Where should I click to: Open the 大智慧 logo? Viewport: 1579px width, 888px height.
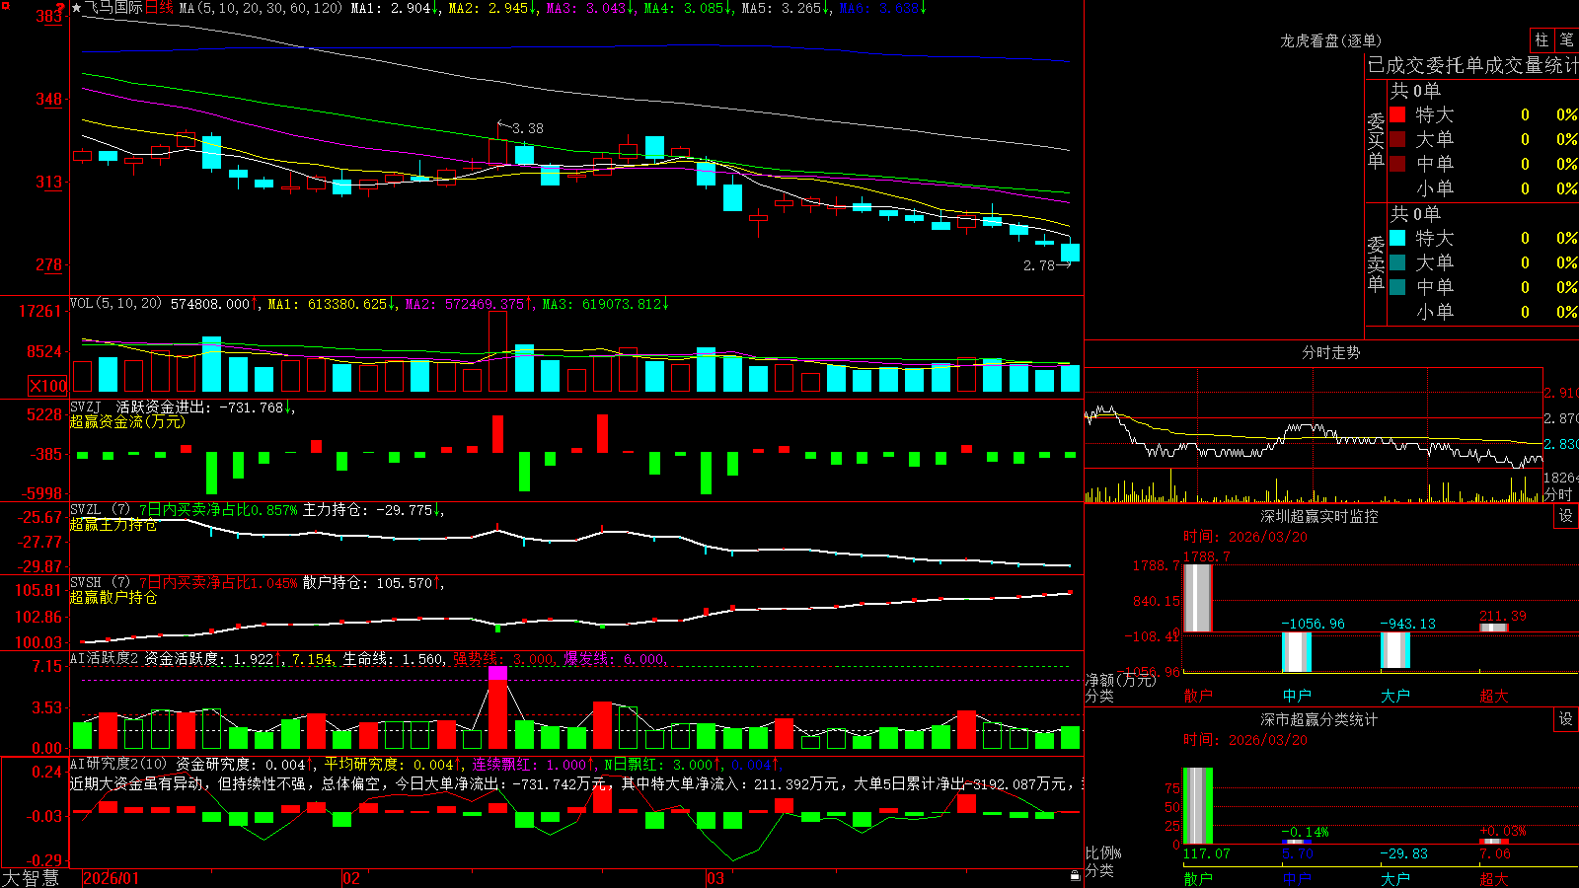[x=31, y=878]
